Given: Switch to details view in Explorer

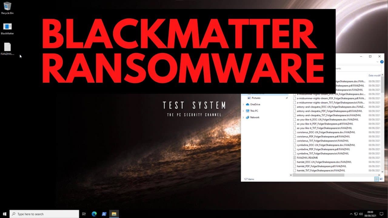Looking at the screenshot, I should [x=377, y=179].
